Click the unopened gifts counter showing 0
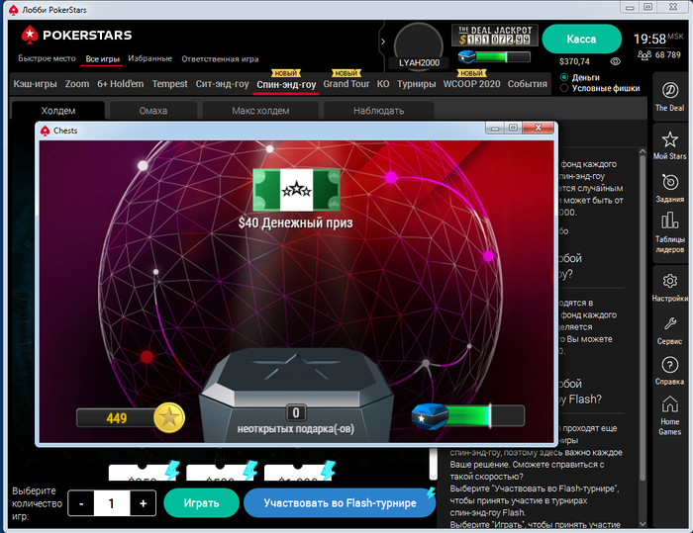 [296, 413]
